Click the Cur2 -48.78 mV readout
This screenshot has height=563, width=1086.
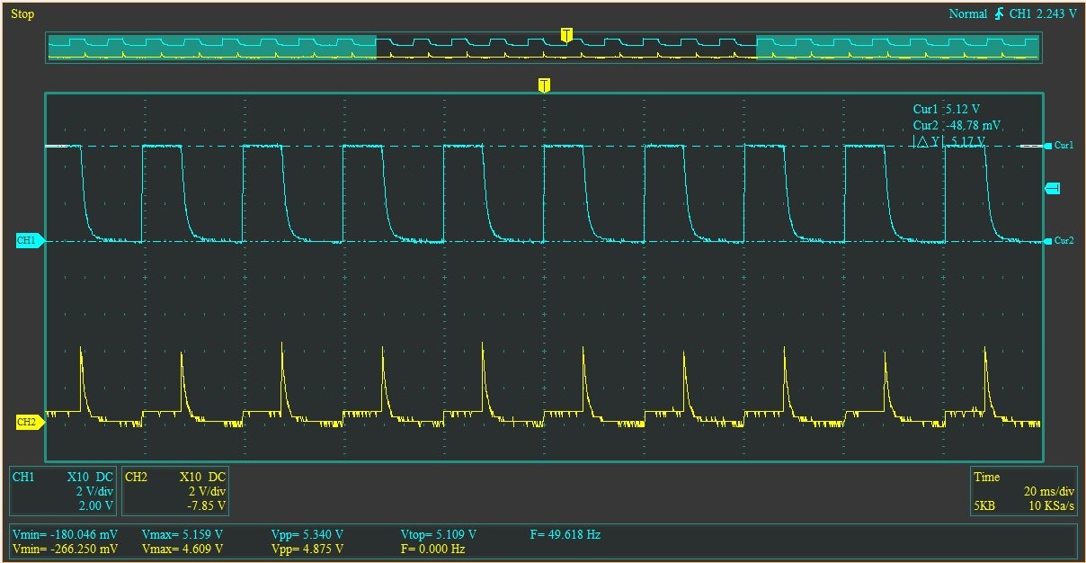tap(957, 125)
